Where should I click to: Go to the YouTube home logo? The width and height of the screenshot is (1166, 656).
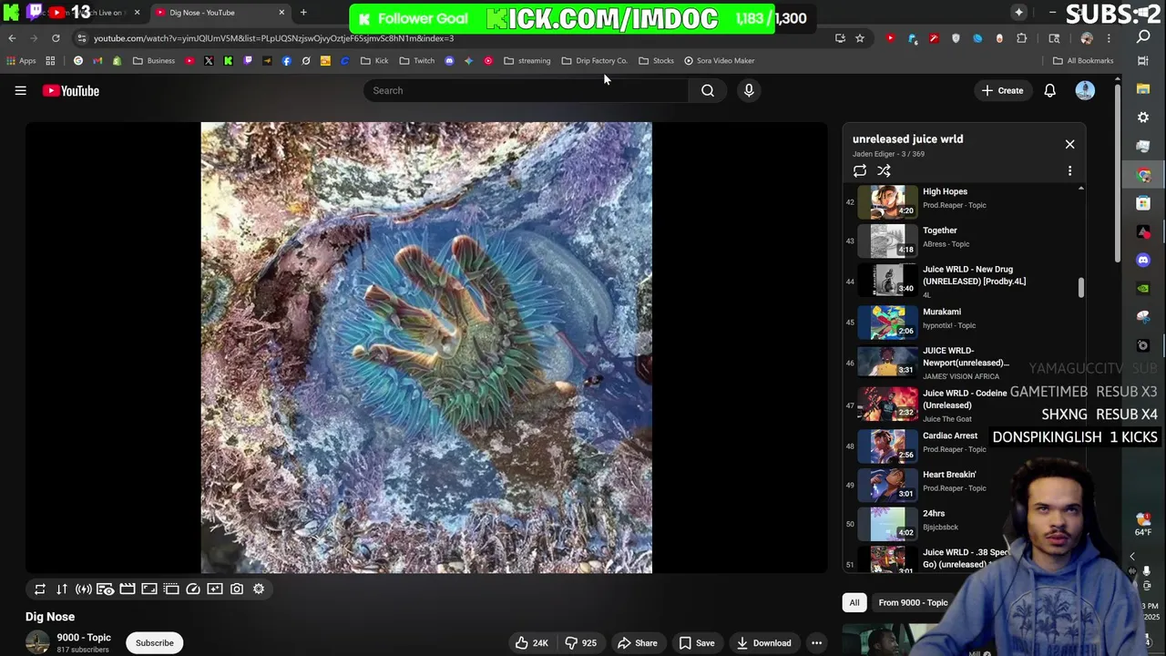70,90
